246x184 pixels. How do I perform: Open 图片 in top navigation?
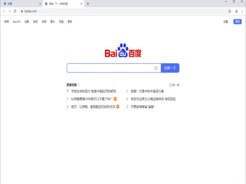(x=53, y=22)
